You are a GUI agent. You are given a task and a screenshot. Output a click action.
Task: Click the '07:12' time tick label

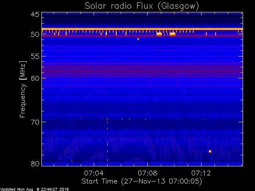pyautogui.click(x=201, y=173)
